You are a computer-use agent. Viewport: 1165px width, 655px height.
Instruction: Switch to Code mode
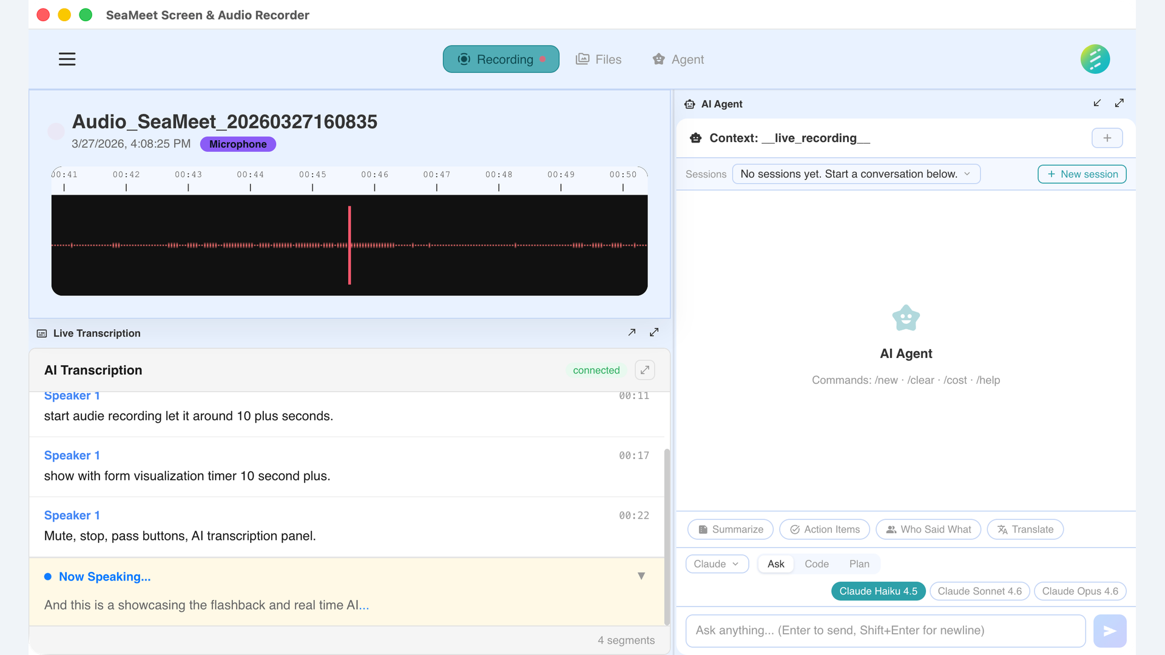click(816, 564)
